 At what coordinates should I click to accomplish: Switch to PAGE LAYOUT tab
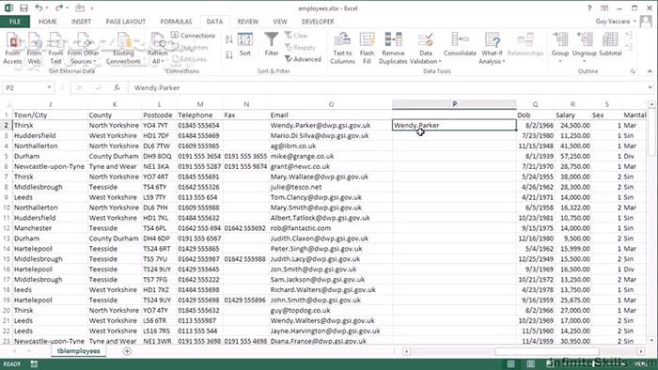coord(125,22)
